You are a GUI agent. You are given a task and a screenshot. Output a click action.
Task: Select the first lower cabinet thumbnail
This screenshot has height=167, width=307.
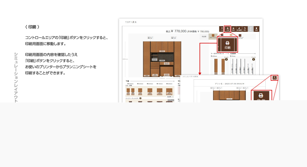tap(128, 91)
